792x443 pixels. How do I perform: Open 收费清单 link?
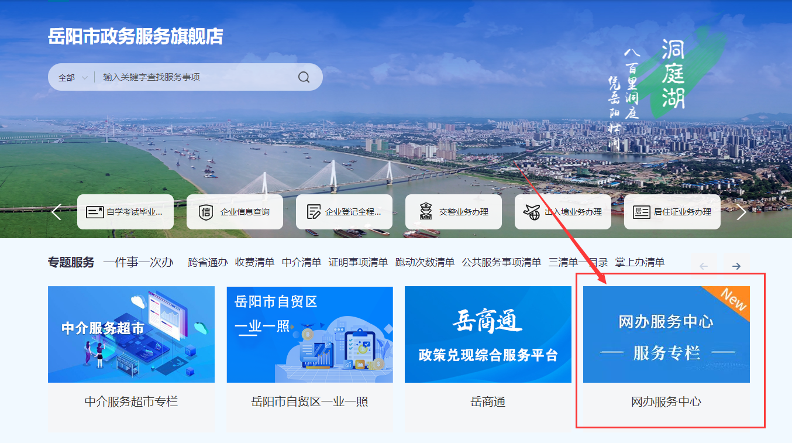point(254,262)
